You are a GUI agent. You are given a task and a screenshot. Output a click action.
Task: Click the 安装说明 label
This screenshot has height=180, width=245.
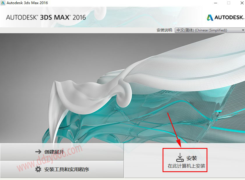(x=165, y=30)
